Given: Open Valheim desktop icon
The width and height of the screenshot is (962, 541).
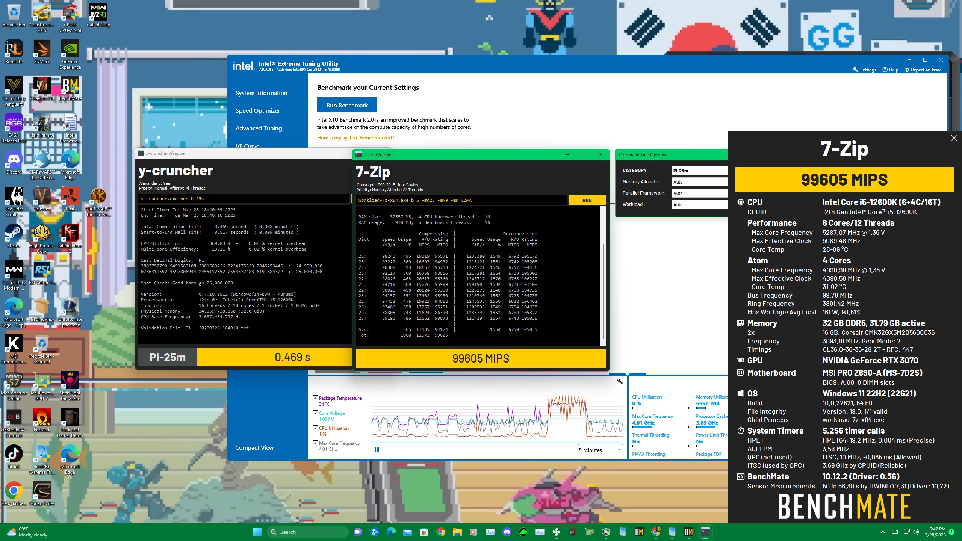Looking at the screenshot, I should pos(42,199).
